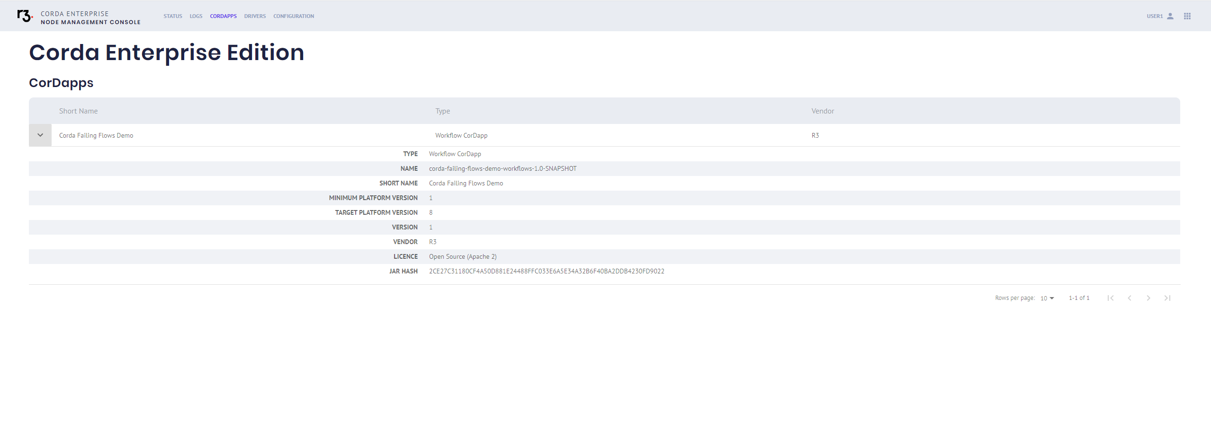Click the VERSION detail value 1
This screenshot has height=430, width=1211.
pyautogui.click(x=431, y=227)
